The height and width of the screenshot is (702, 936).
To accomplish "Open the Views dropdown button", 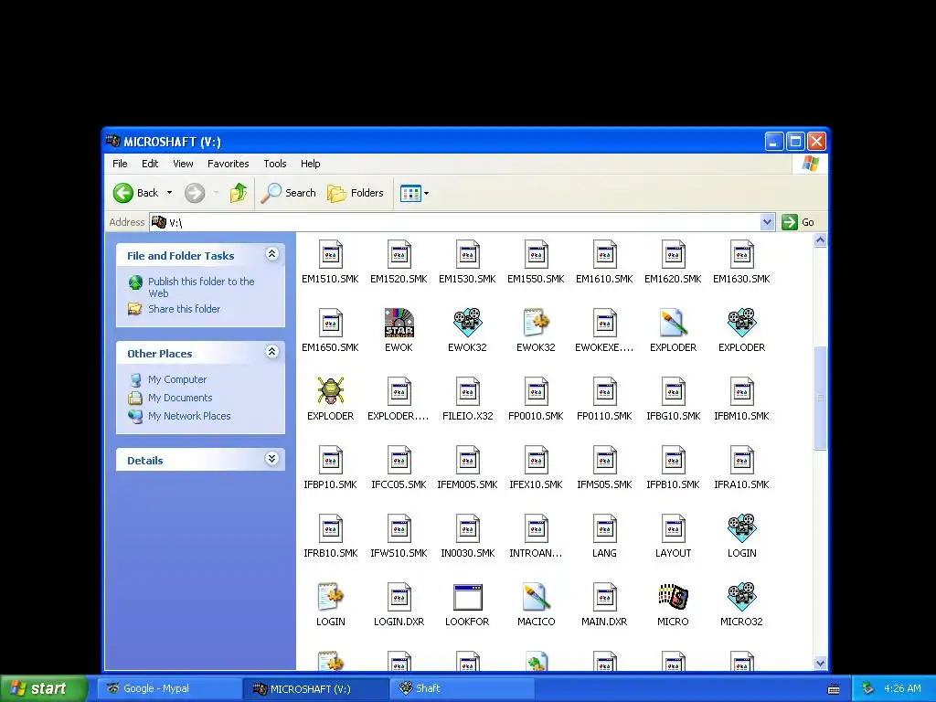I will point(414,193).
